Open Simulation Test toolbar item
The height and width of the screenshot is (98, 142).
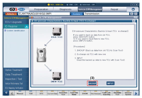point(117,93)
